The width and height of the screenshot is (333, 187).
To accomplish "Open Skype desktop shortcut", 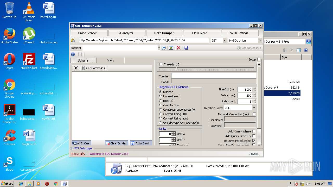I will (x=9, y=163).
